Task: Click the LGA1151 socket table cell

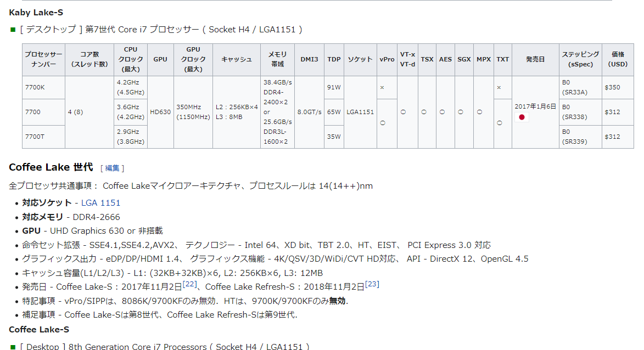Action: (360, 112)
